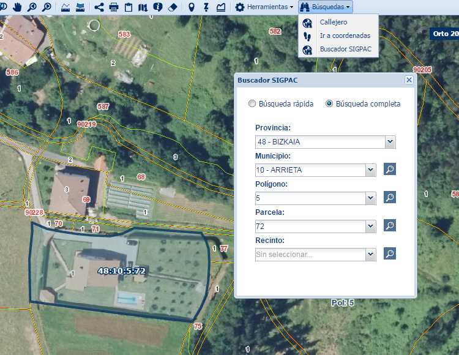Select the Búsqueda completa radio button
This screenshot has height=355, width=459.
click(329, 104)
